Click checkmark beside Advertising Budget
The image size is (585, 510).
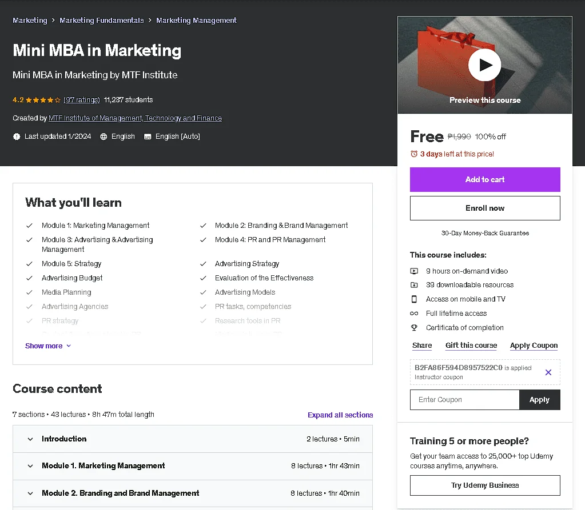tap(29, 278)
